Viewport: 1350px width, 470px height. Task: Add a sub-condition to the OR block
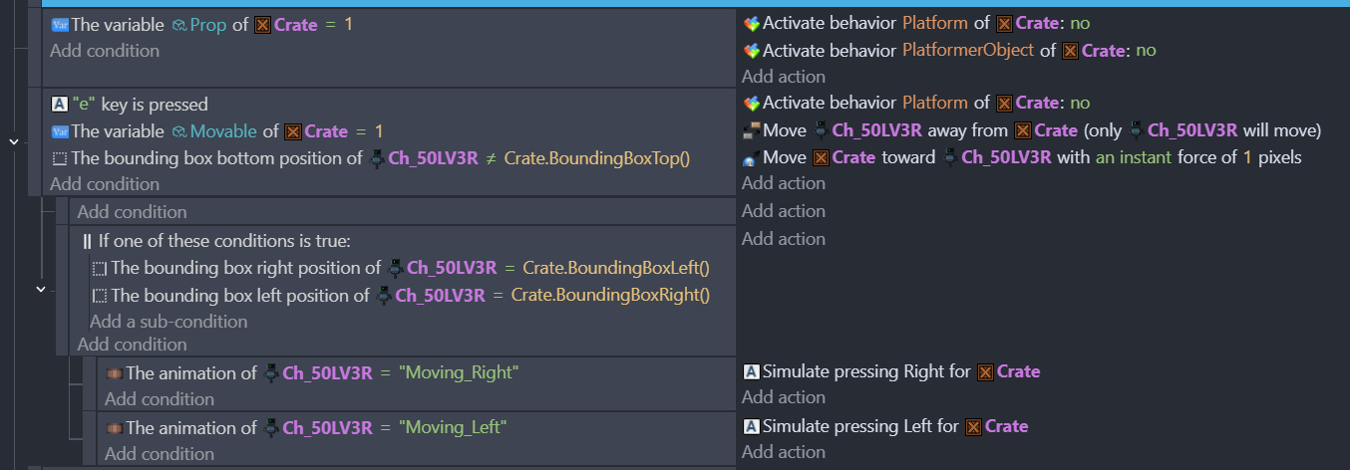point(169,322)
